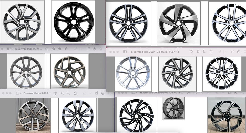Show markup toolbar in gray ten-spoke wheel window
Image resolution: width=246 pixels, height=133 pixels.
pos(94,49)
